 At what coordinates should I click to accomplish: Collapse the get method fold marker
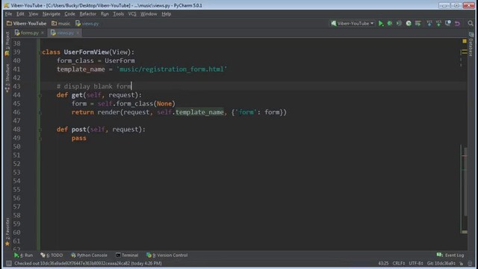(x=40, y=95)
